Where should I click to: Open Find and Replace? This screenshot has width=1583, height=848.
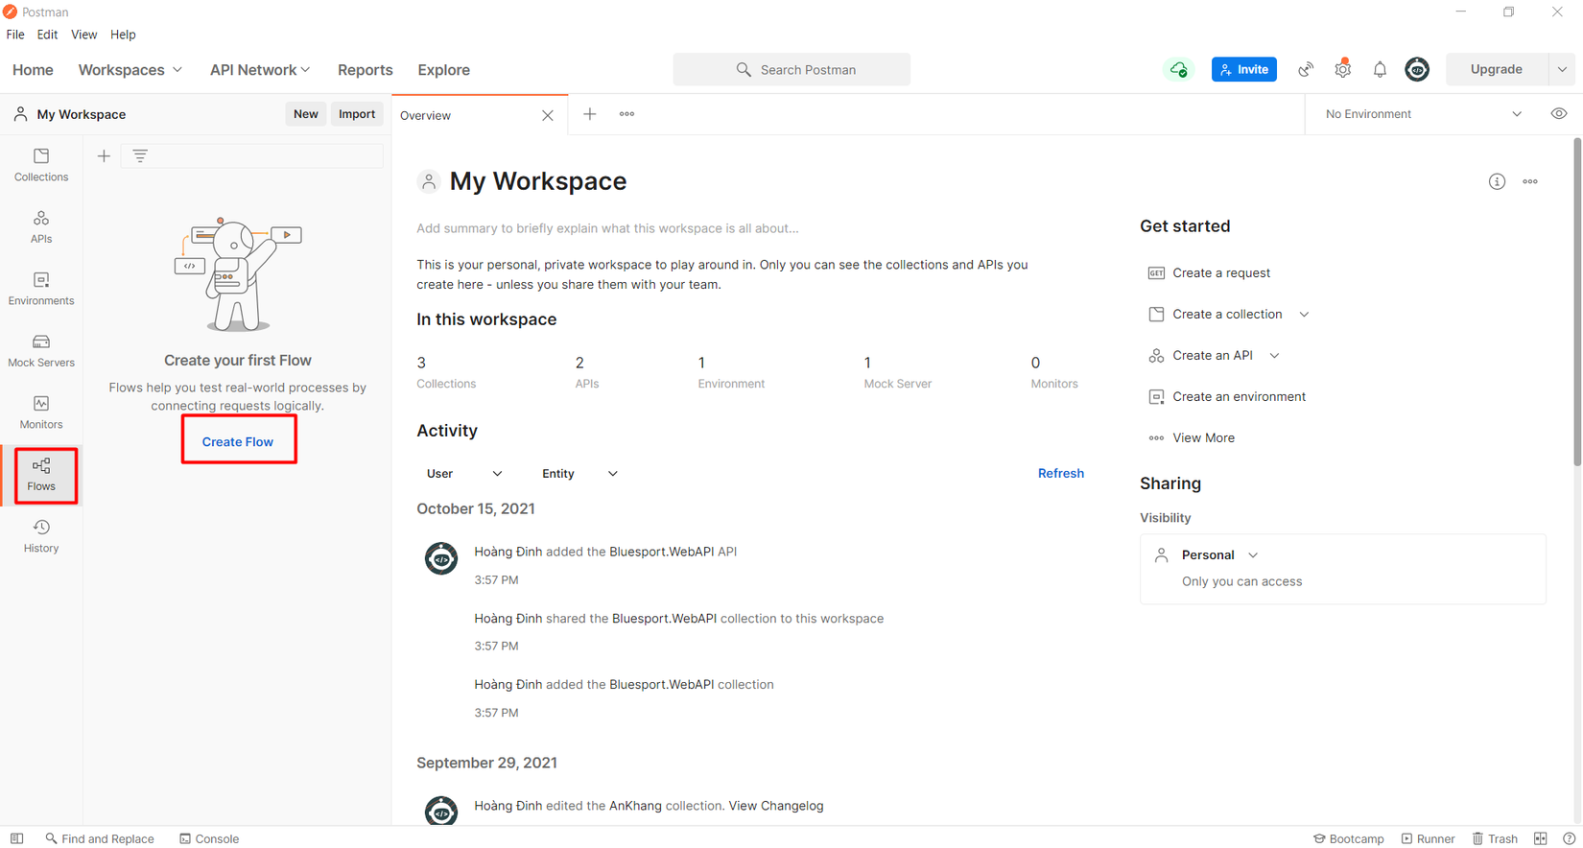pyautogui.click(x=100, y=838)
